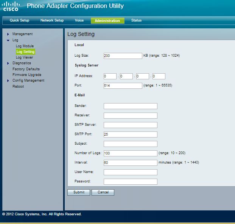Click the SMTP Server input field
The width and height of the screenshot is (235, 224).
(130, 125)
